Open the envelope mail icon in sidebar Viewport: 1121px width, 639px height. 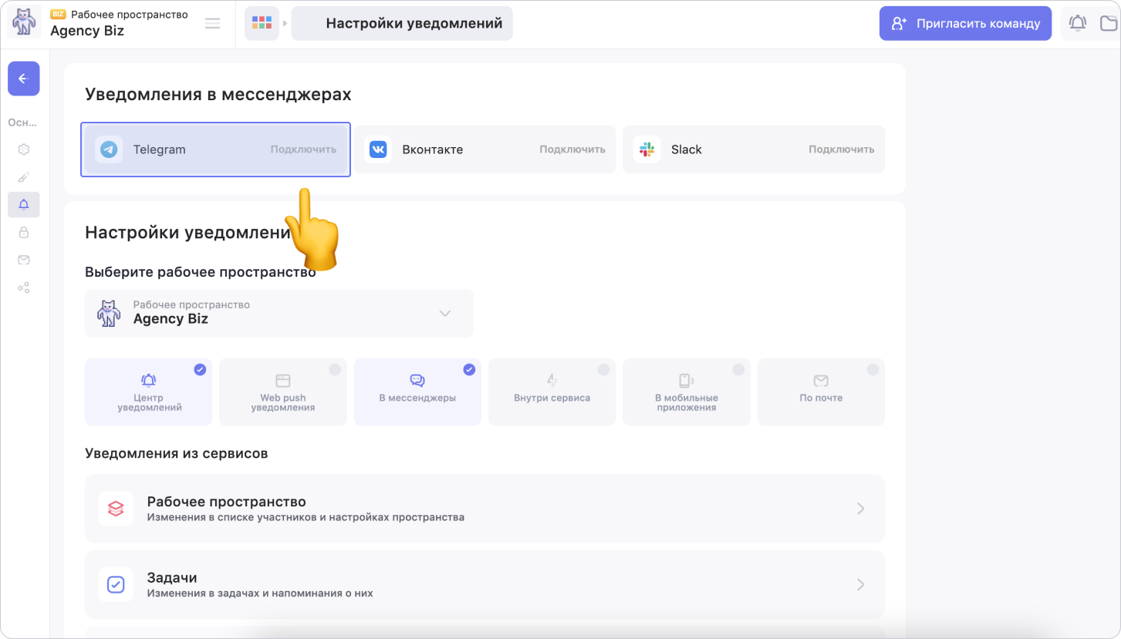click(x=23, y=260)
